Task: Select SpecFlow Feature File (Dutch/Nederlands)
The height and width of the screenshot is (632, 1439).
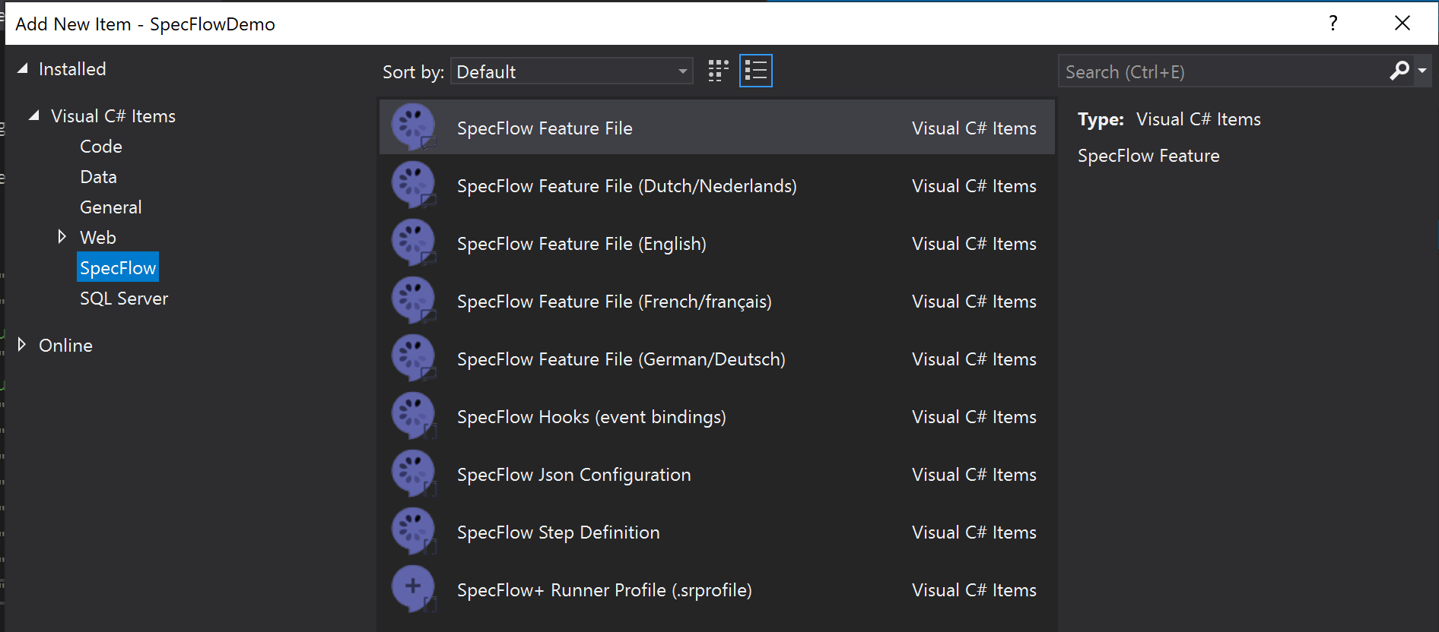Action: pyautogui.click(x=716, y=185)
